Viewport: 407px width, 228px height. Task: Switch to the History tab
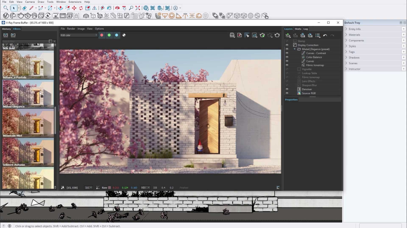click(6, 29)
